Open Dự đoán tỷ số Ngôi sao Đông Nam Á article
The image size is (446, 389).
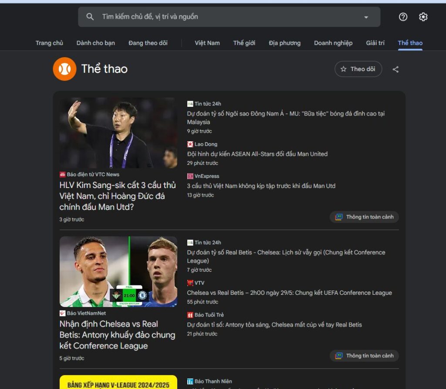coord(286,118)
